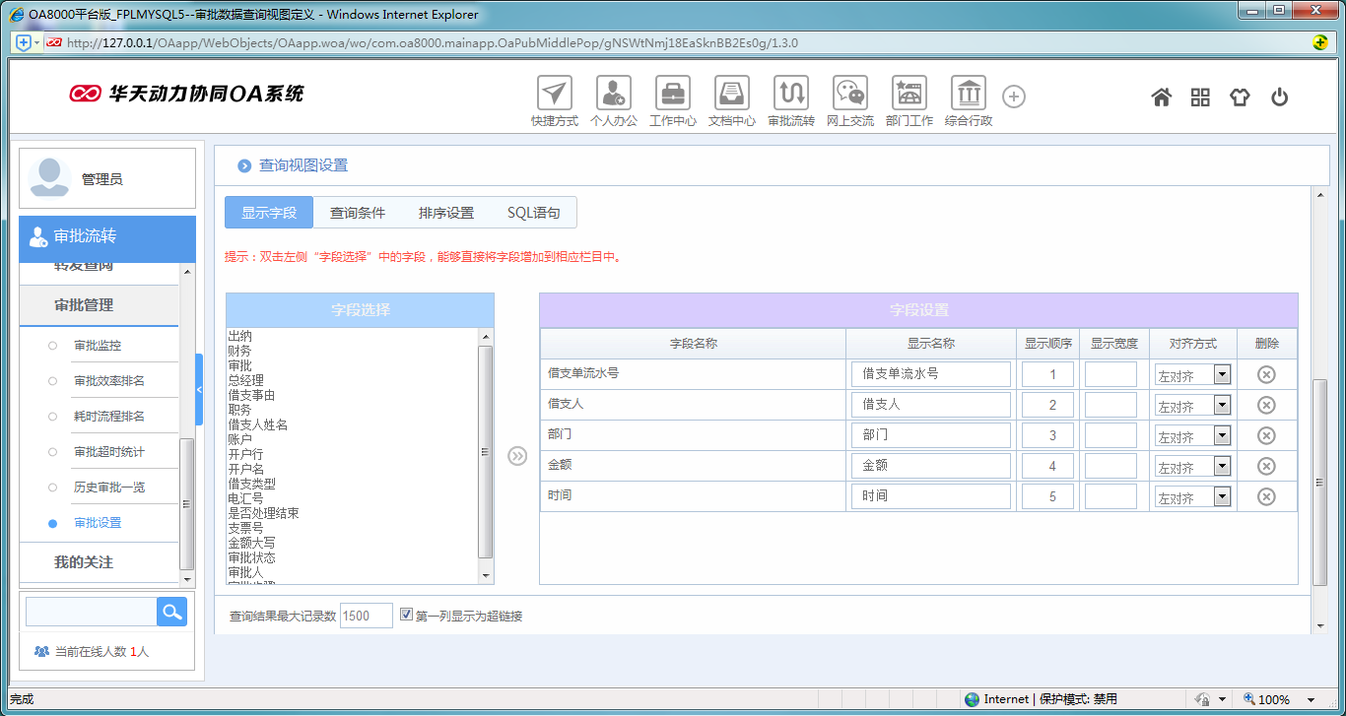Screen dimensions: 1346x716
Task: Uncheck 第一列显示为超链接 checkbox
Action: (406, 614)
